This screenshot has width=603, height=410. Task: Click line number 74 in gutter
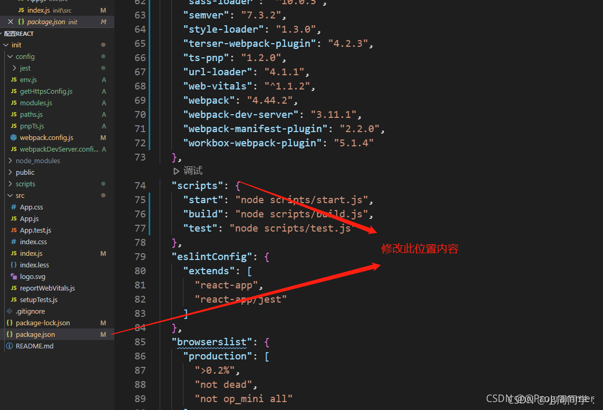pos(140,186)
